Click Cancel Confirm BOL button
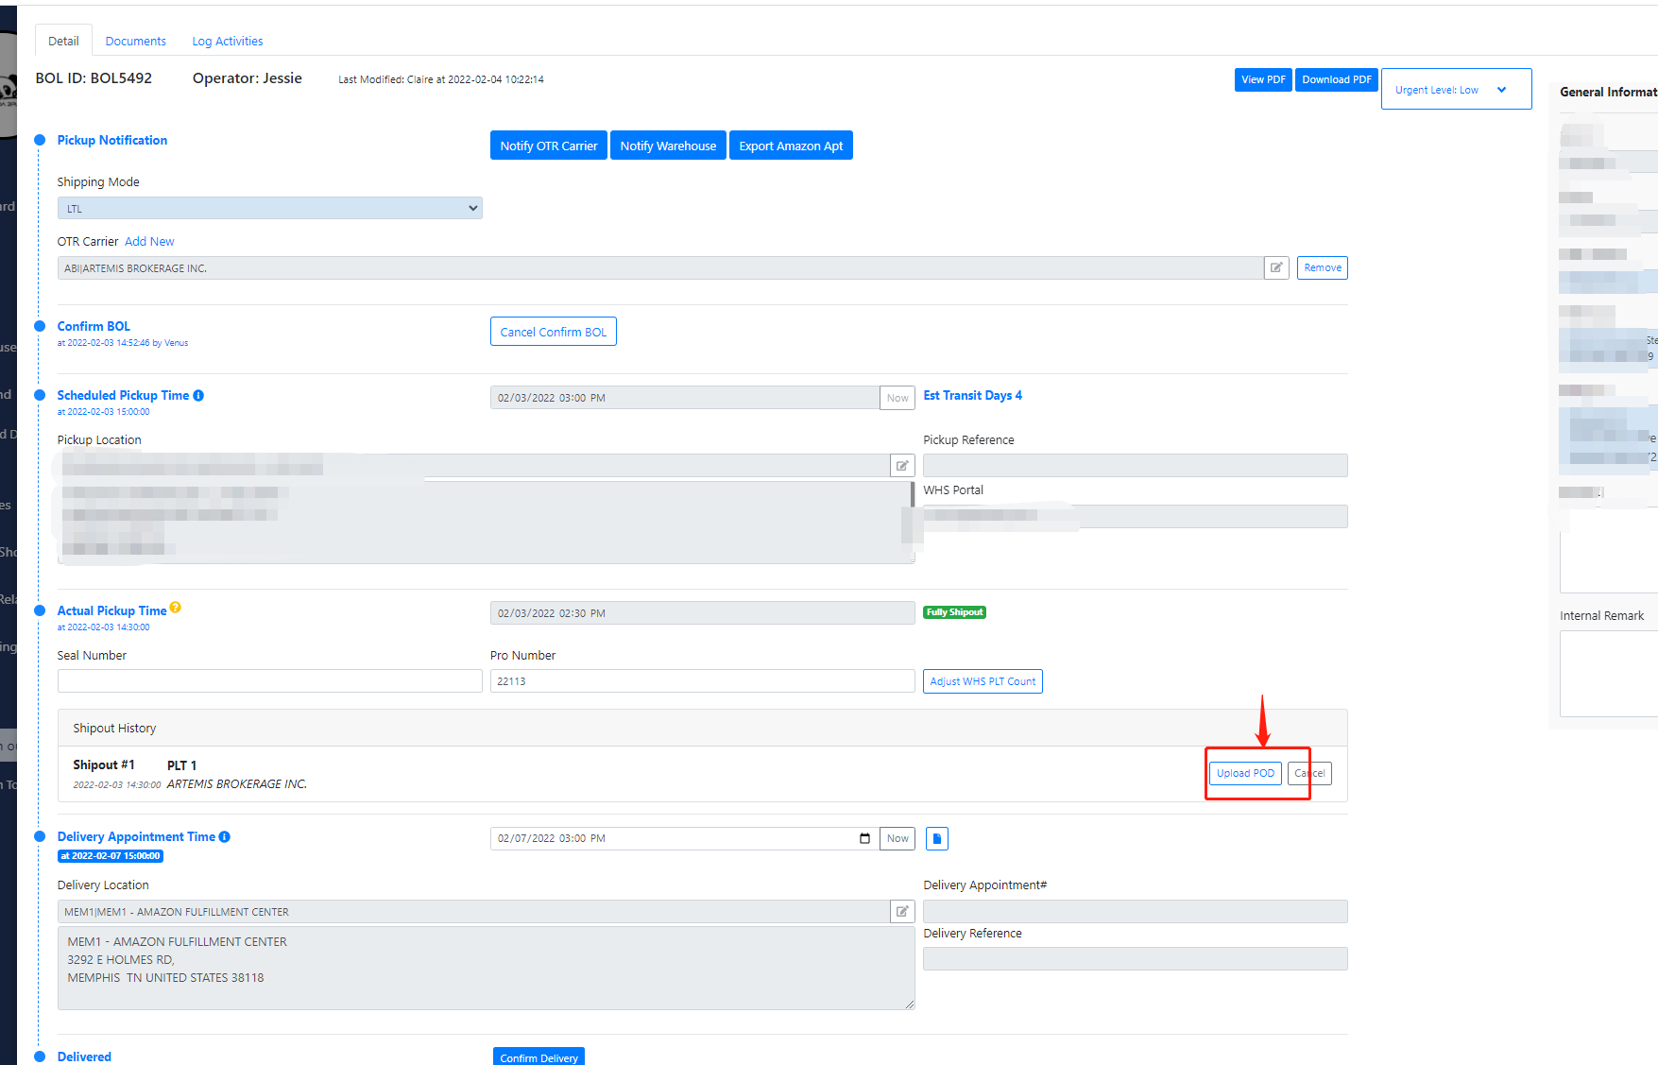The height and width of the screenshot is (1065, 1658). 553,333
